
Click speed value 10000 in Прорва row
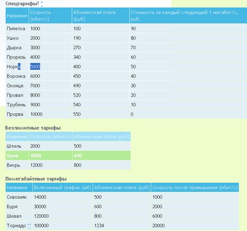[x=36, y=114]
